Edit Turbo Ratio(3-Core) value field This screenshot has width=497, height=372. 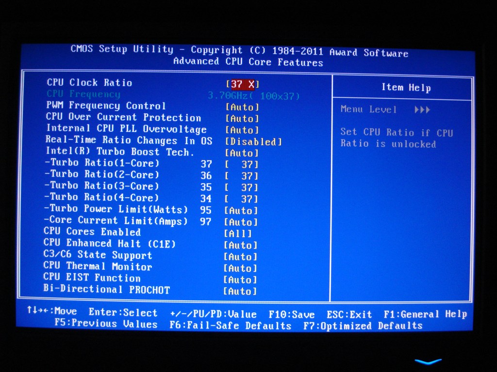(241, 188)
